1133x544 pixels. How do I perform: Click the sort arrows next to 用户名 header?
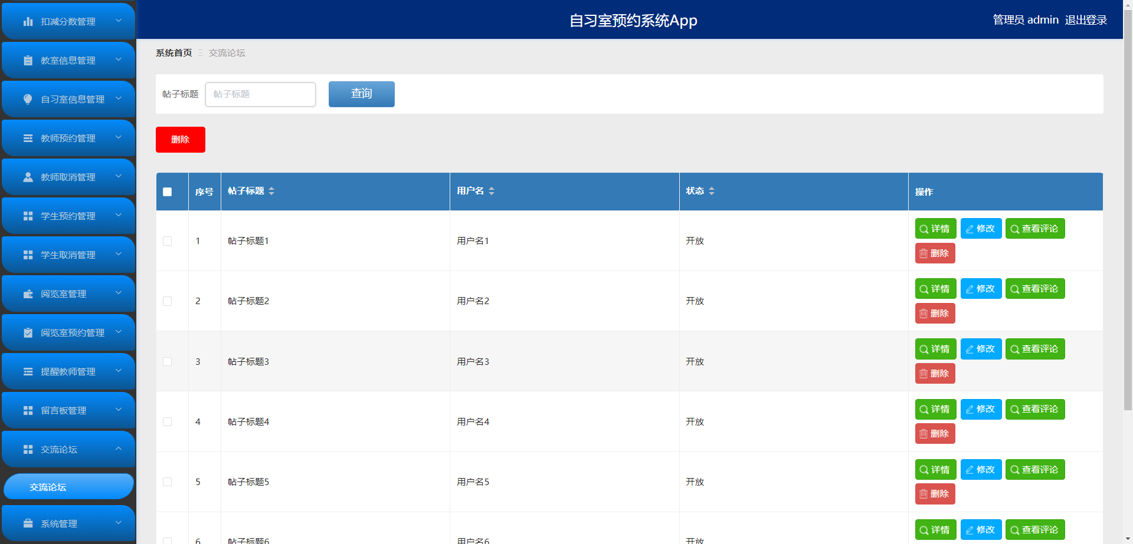[x=492, y=191]
